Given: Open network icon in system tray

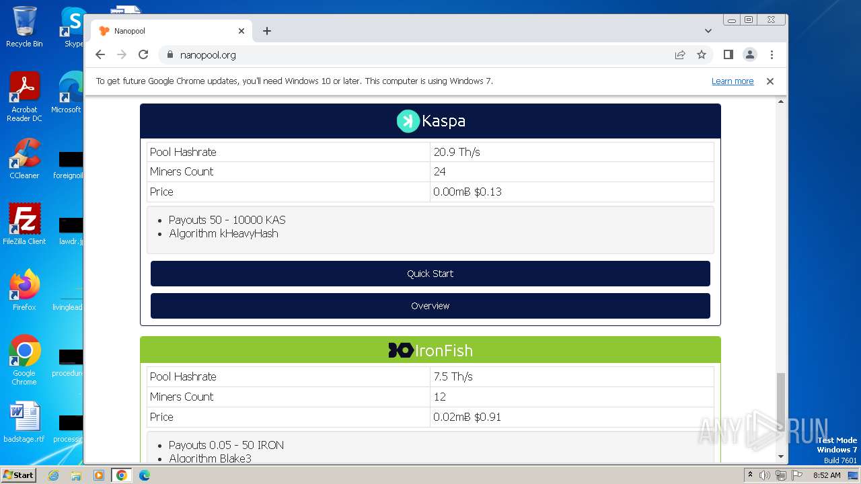Looking at the screenshot, I should click(x=780, y=475).
